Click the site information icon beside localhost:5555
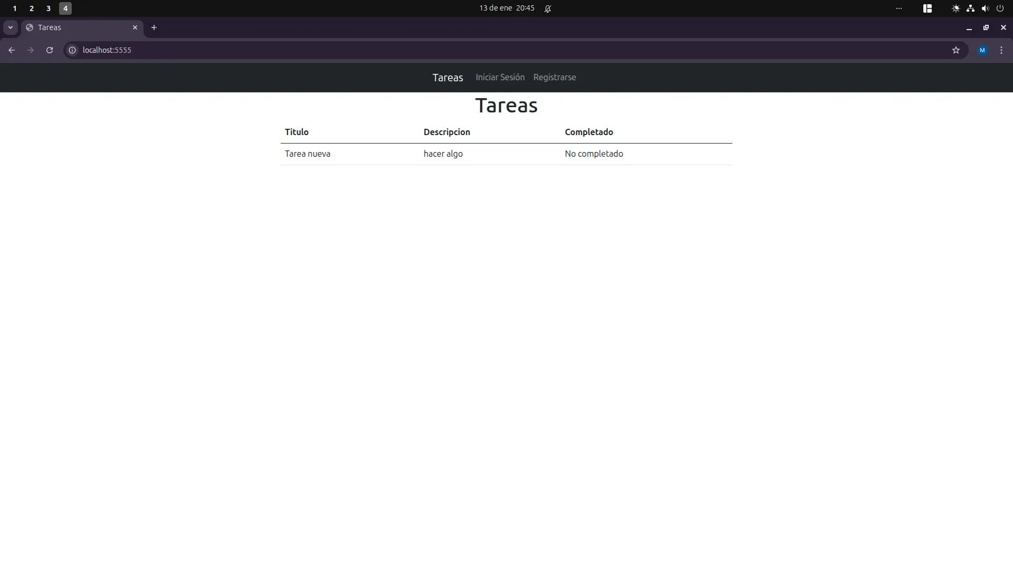This screenshot has height=570, width=1013. 72,50
